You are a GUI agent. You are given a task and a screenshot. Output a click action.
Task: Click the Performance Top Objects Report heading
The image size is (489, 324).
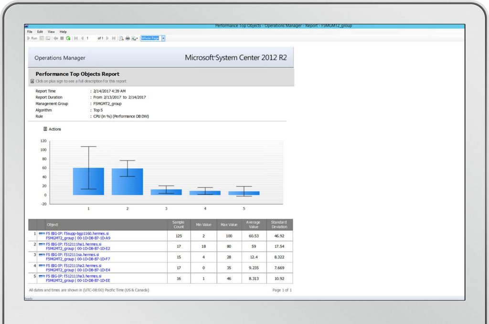pyautogui.click(x=77, y=74)
